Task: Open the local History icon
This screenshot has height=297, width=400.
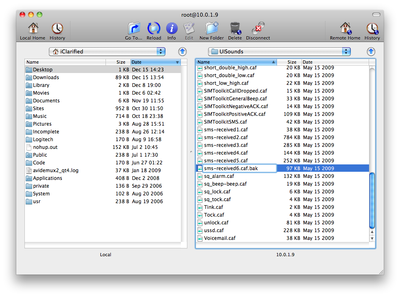Action: (57, 29)
